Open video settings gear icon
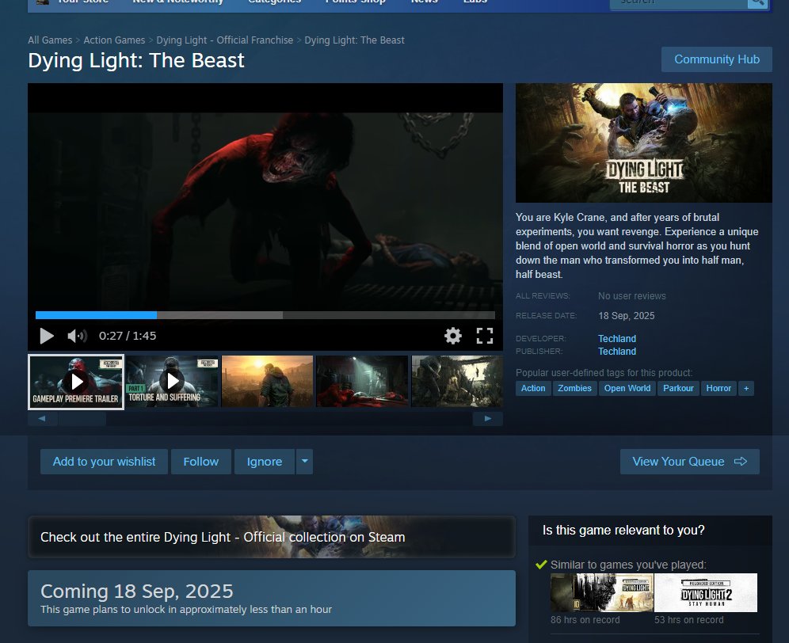The image size is (789, 643). tap(453, 336)
